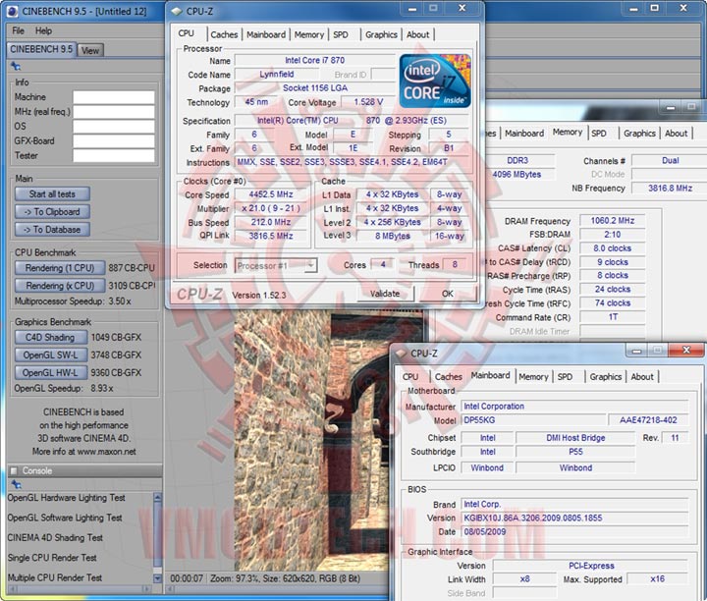This screenshot has height=601, width=707.
Task: Click About tab in the Memory CPU-Z window
Action: [x=676, y=134]
